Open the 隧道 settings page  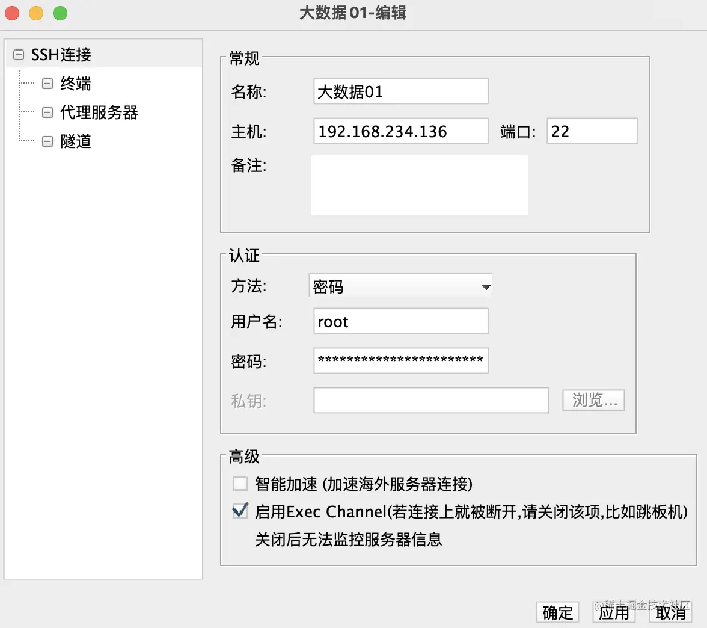tap(76, 141)
